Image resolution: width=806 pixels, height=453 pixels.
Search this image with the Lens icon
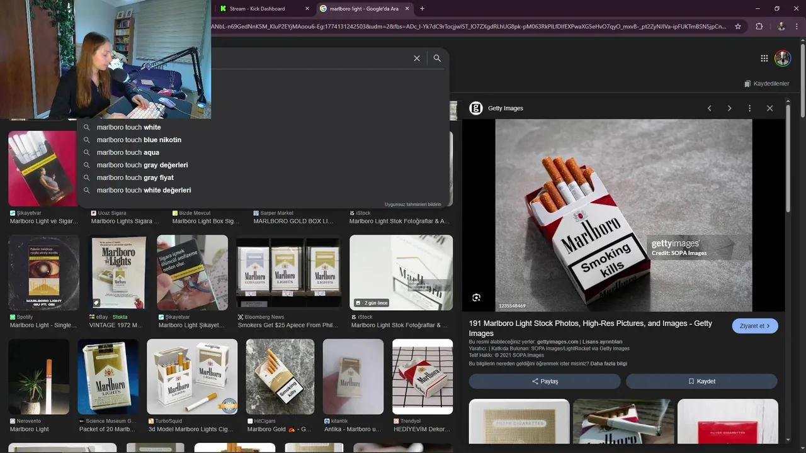476,298
